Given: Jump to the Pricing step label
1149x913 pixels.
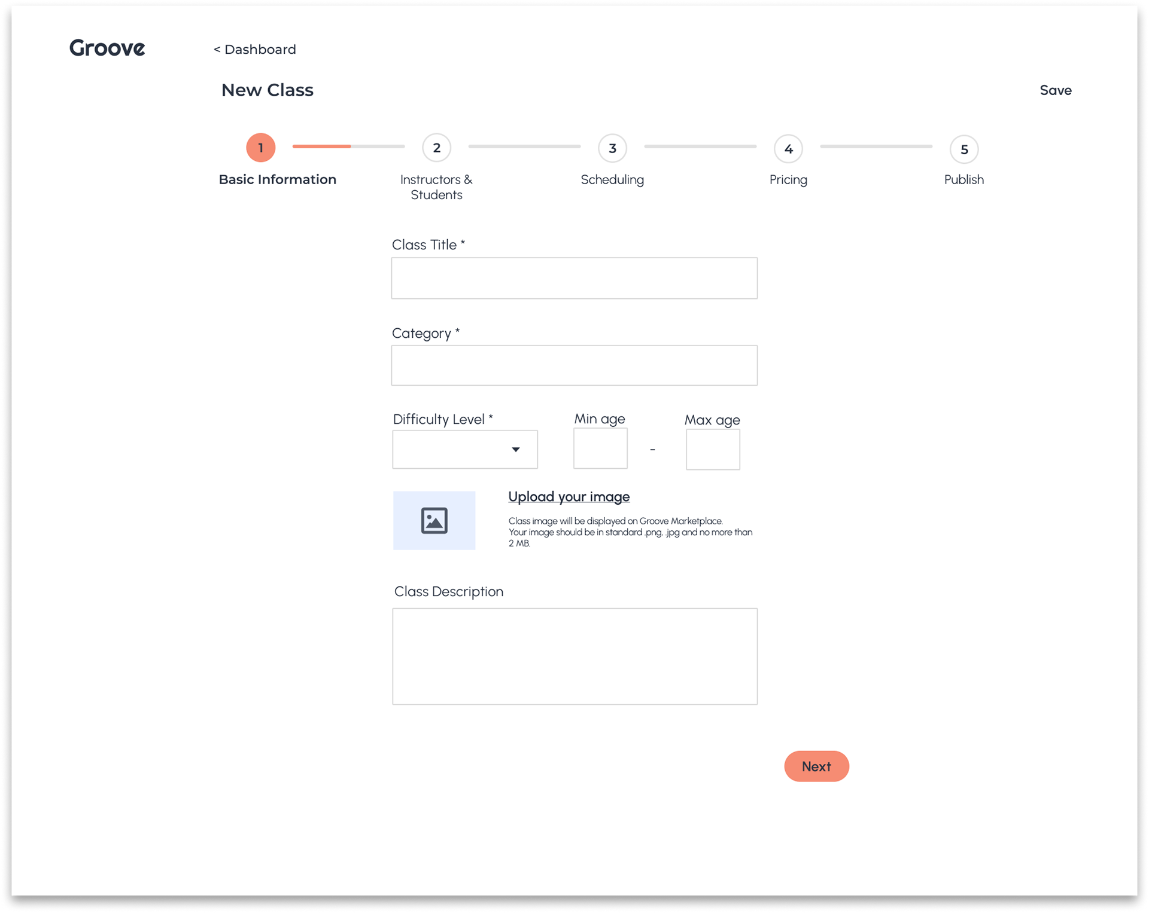Looking at the screenshot, I should pyautogui.click(x=788, y=180).
